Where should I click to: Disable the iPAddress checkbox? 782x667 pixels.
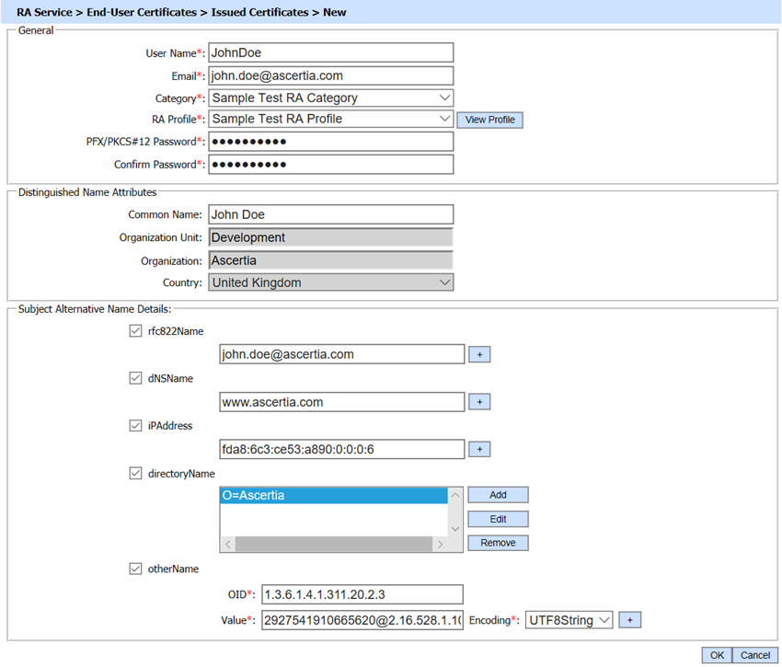tap(136, 426)
